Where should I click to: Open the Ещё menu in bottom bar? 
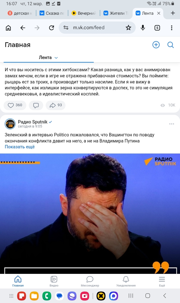coord(162,281)
